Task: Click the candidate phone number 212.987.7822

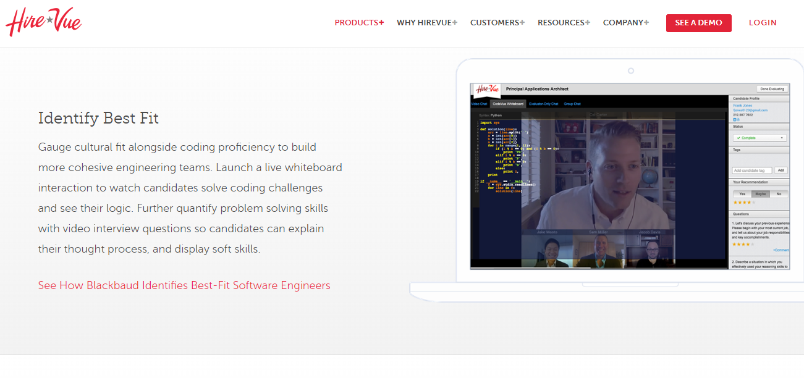Action: (x=743, y=115)
